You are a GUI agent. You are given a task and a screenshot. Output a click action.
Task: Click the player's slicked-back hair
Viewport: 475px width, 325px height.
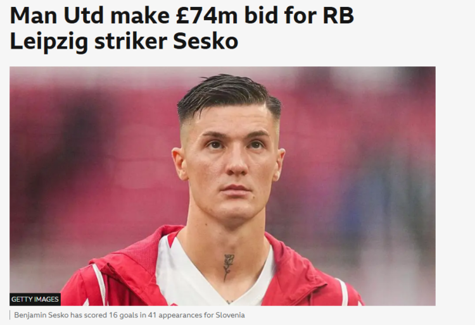[x=229, y=94]
